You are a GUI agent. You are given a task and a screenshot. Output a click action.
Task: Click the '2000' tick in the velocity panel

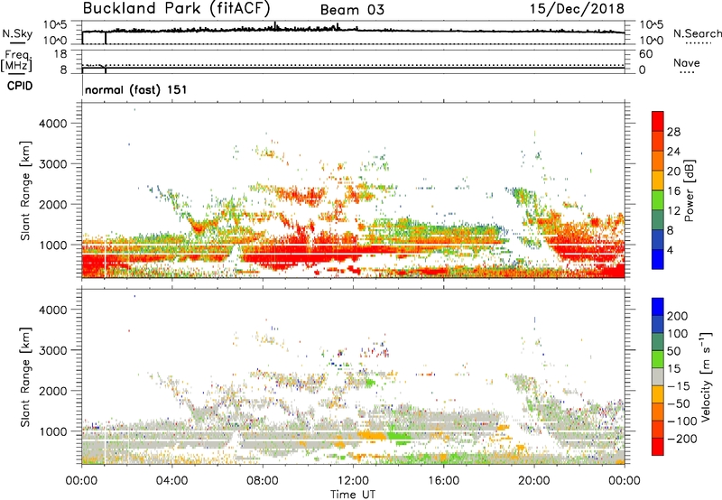click(x=53, y=391)
